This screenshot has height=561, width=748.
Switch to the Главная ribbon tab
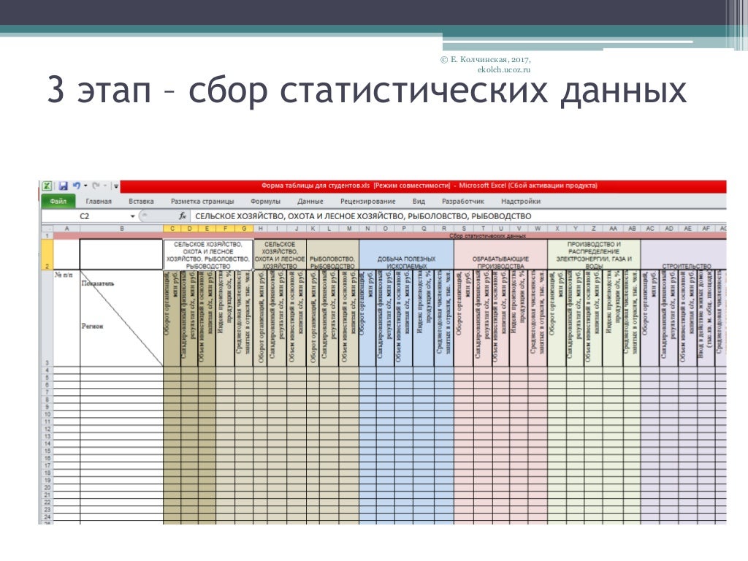point(99,202)
